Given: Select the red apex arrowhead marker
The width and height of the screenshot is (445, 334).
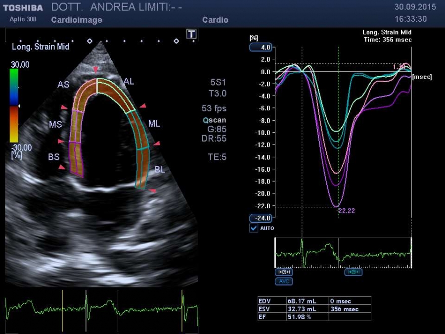Looking at the screenshot, I should pos(95,69).
